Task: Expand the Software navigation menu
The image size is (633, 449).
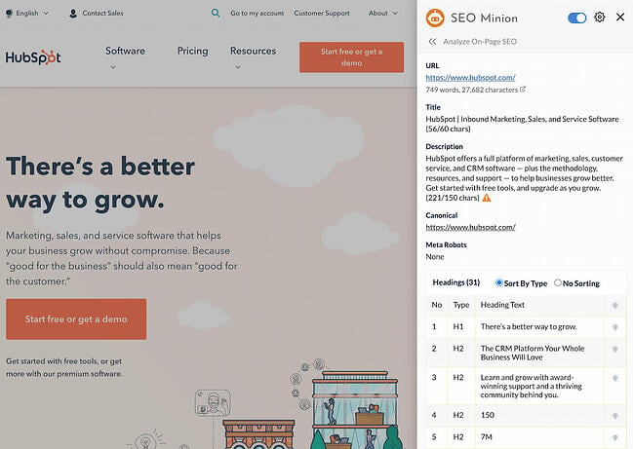Action: tap(125, 52)
